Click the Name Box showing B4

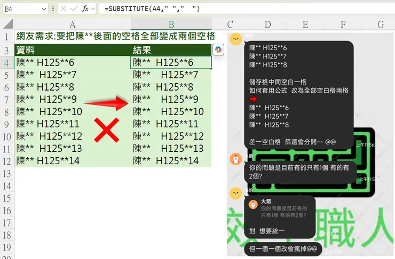point(25,9)
